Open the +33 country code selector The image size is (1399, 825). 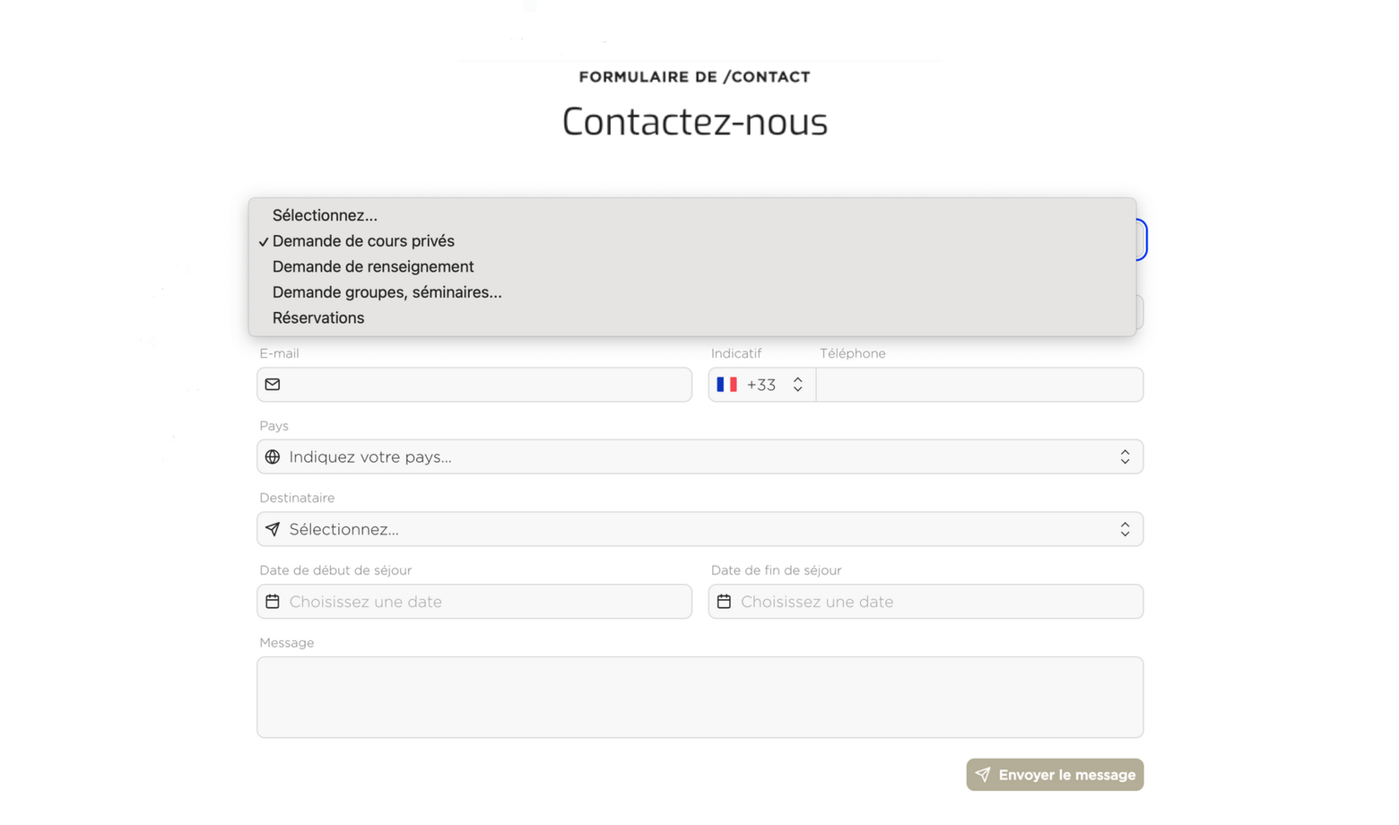(762, 385)
